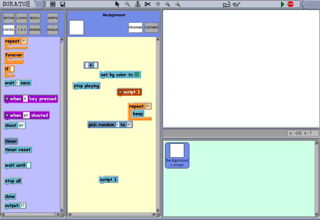Click the timer reporter block
This screenshot has height=220, width=320.
pyautogui.click(x=11, y=141)
